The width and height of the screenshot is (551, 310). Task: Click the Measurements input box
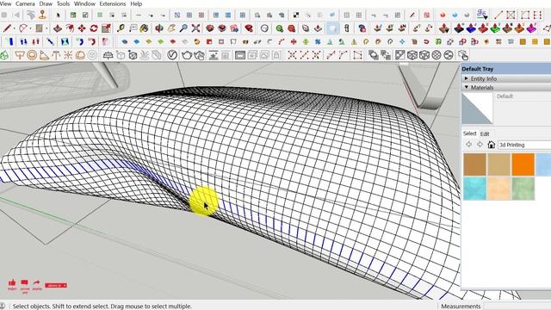click(x=517, y=307)
